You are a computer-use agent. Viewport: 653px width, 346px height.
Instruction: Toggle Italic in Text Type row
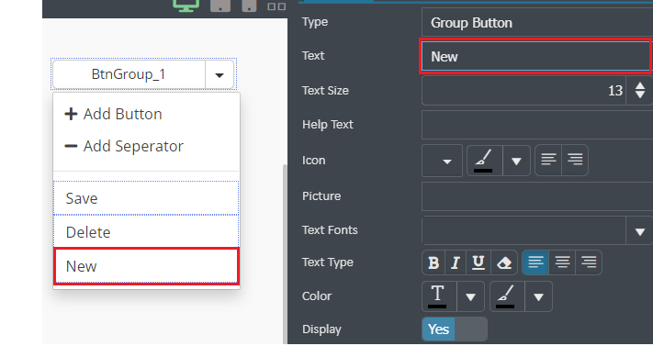456,262
